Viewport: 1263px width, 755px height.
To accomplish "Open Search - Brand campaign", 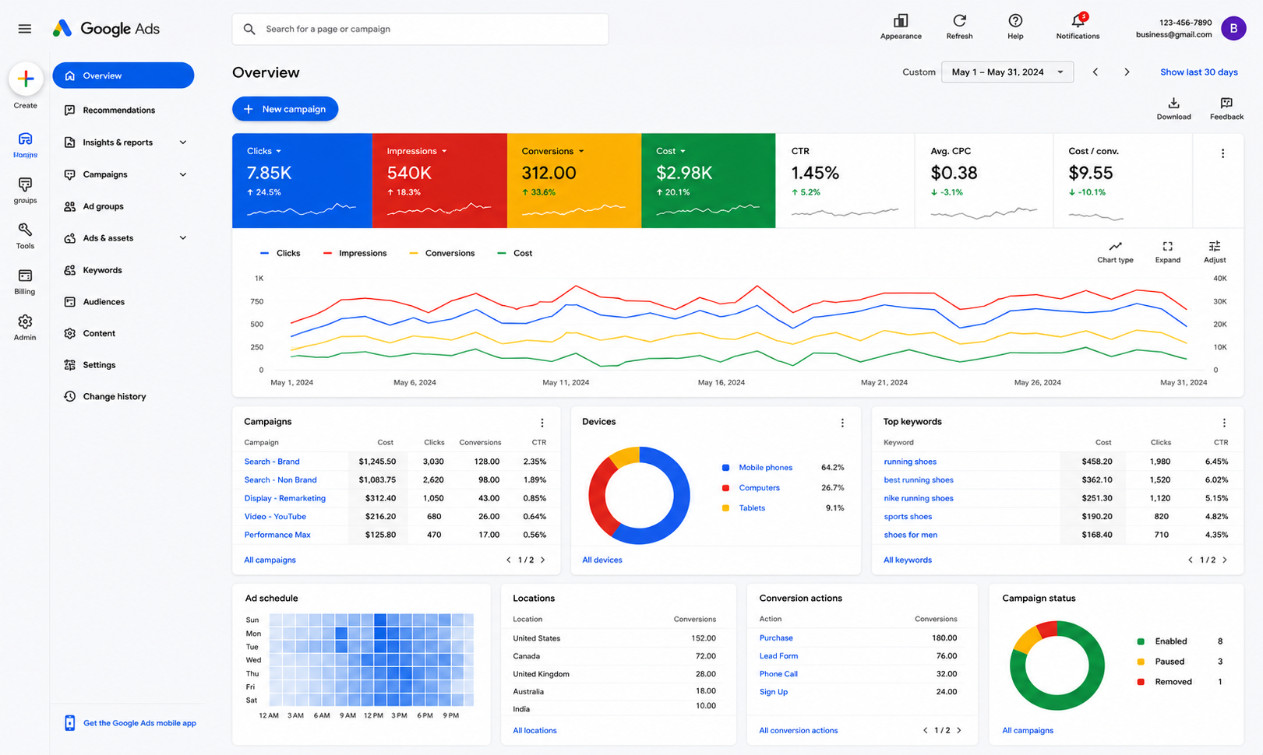I will coord(272,462).
